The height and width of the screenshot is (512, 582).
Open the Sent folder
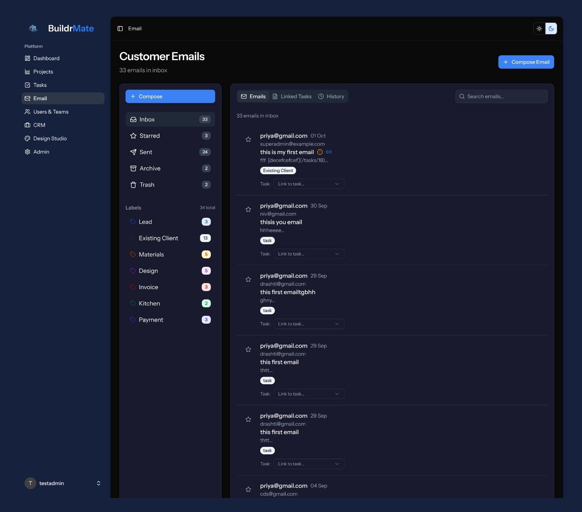[145, 152]
